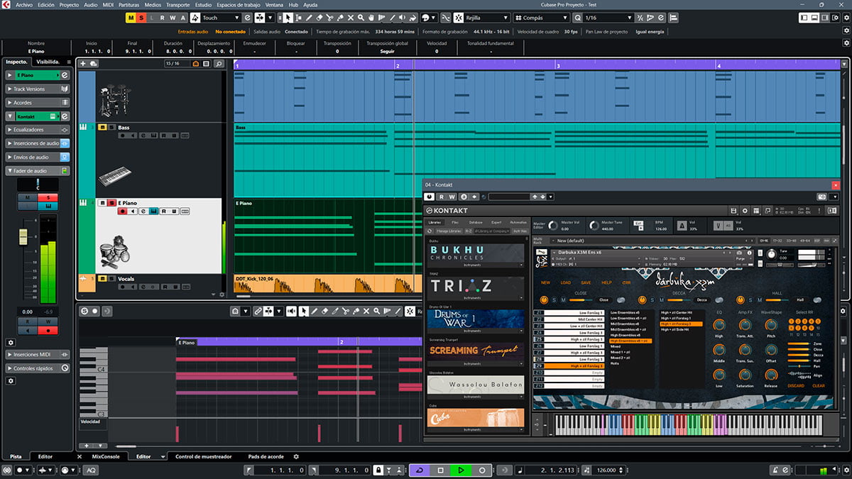Select the key editor Zoom magnifier tool
852x479 pixels.
coord(376,312)
